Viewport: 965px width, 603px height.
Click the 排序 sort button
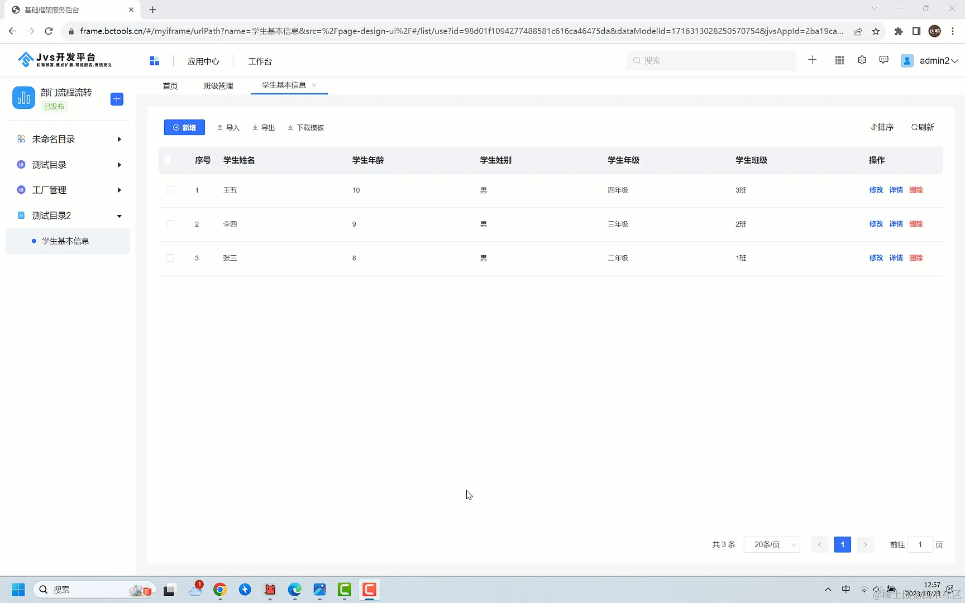coord(882,127)
